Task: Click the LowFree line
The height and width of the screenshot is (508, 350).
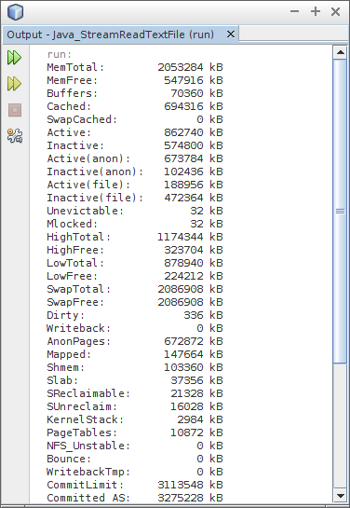Action: click(x=135, y=276)
